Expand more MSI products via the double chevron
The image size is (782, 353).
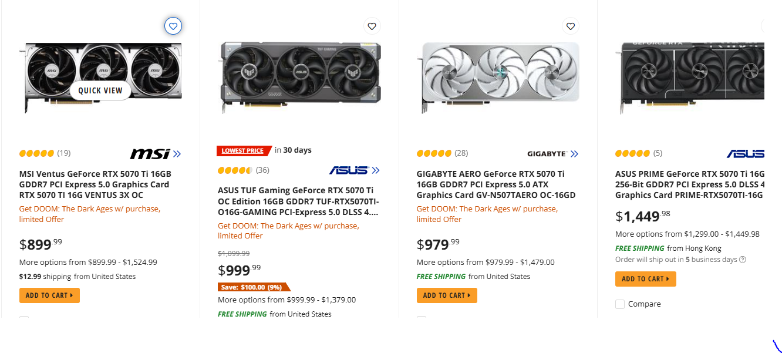[x=177, y=153]
